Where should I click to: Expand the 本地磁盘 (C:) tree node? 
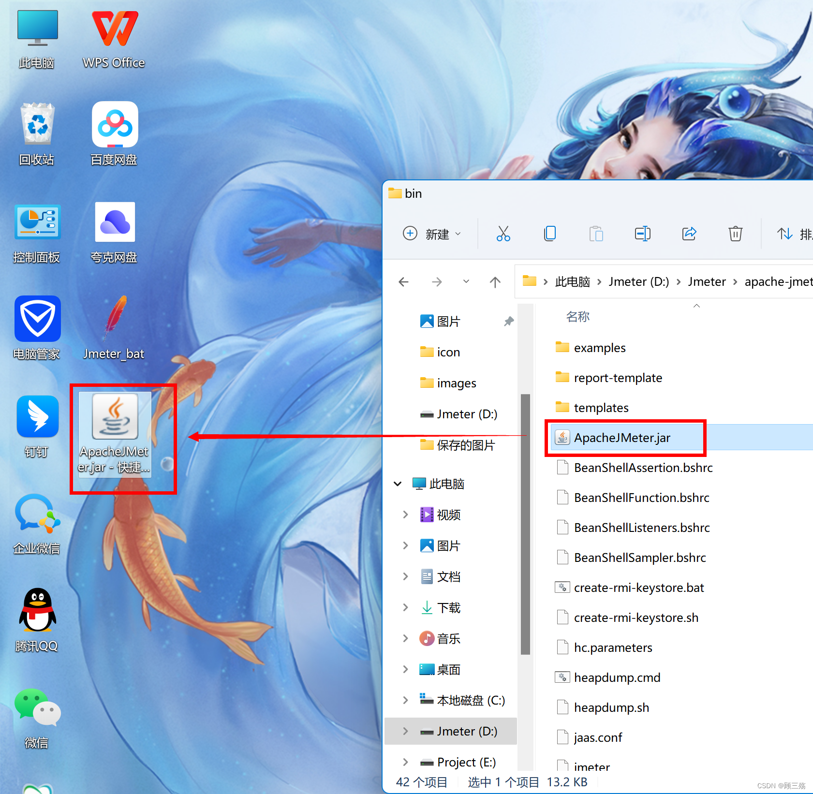coord(405,700)
